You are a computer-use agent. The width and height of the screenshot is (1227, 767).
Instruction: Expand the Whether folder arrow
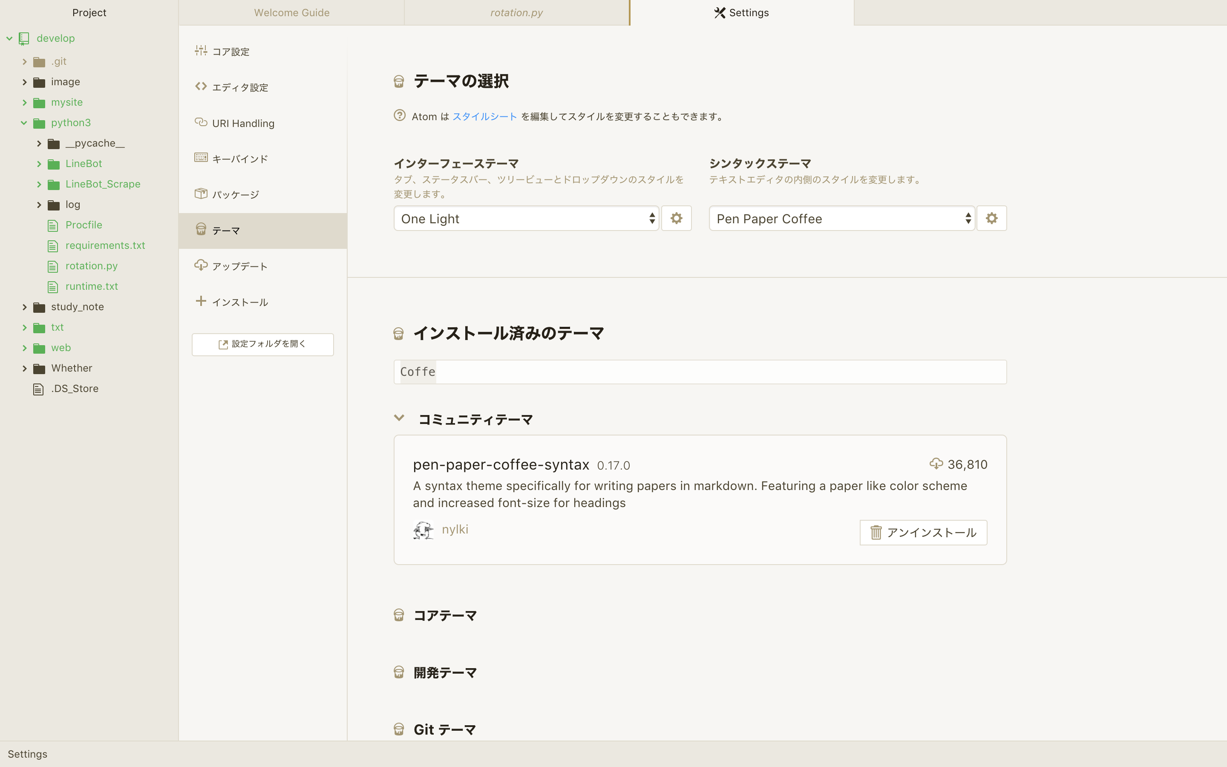pyautogui.click(x=24, y=369)
